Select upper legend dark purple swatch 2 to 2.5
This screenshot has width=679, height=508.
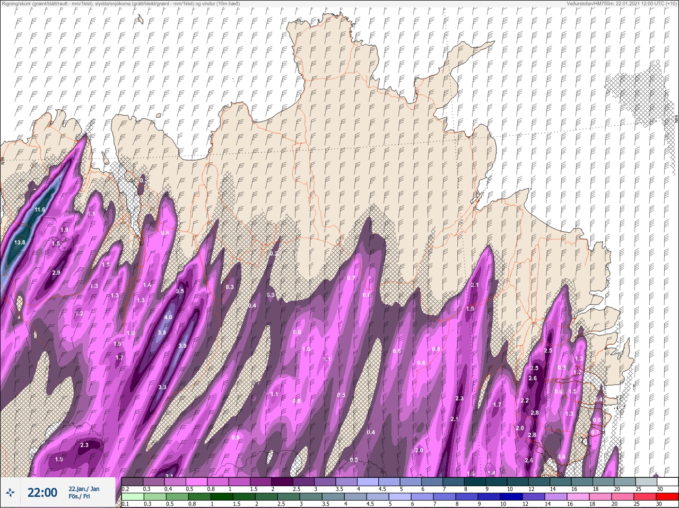(x=282, y=481)
